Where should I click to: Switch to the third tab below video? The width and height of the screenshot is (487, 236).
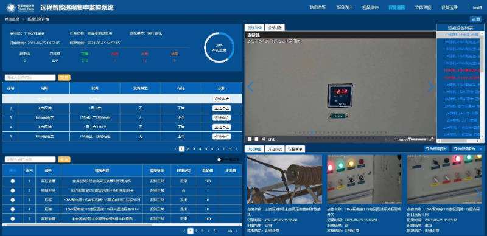[295, 149]
